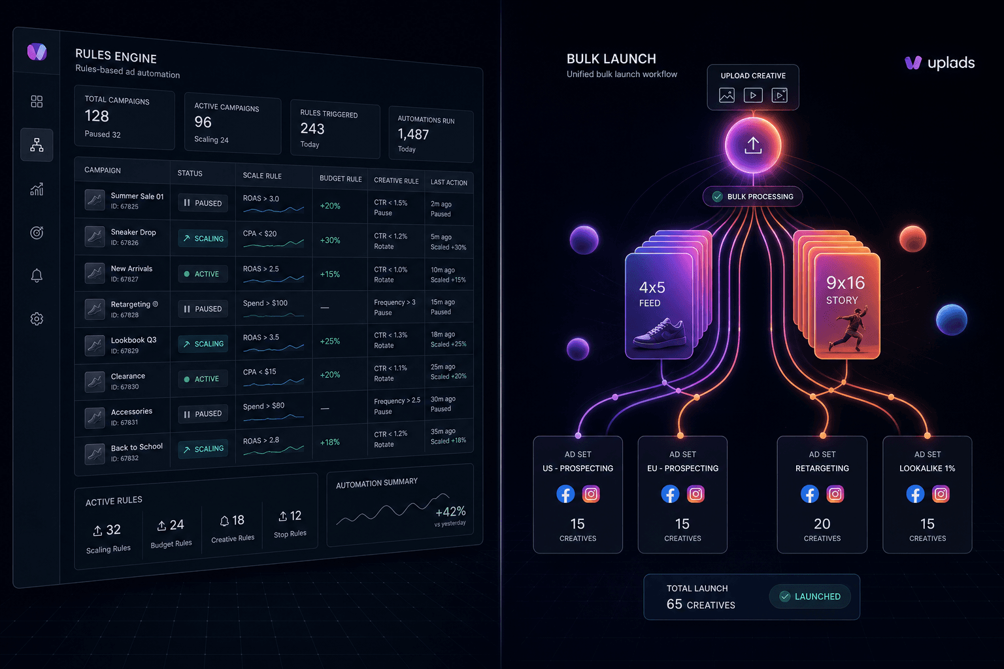Toggle the SCALING status for Sneaker Drop
Viewport: 1004px width, 669px height.
pyautogui.click(x=203, y=238)
